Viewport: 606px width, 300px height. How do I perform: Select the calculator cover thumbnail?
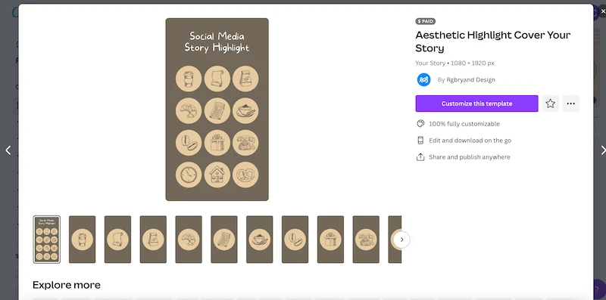(224, 240)
